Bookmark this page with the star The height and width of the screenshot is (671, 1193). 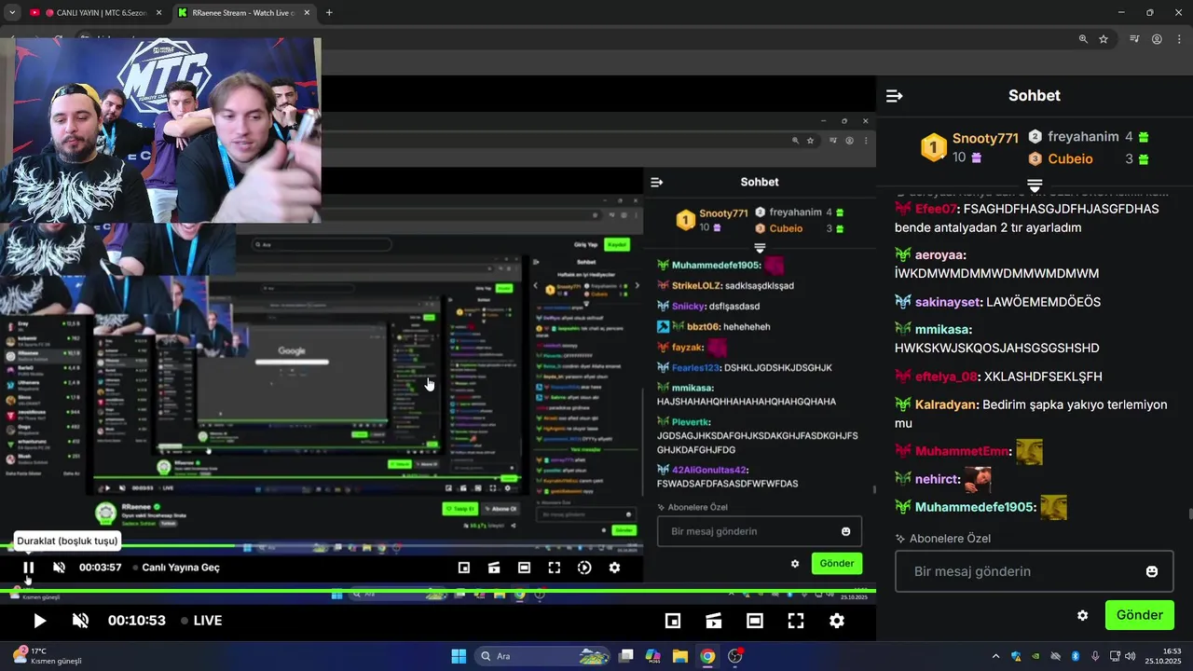click(x=1104, y=39)
